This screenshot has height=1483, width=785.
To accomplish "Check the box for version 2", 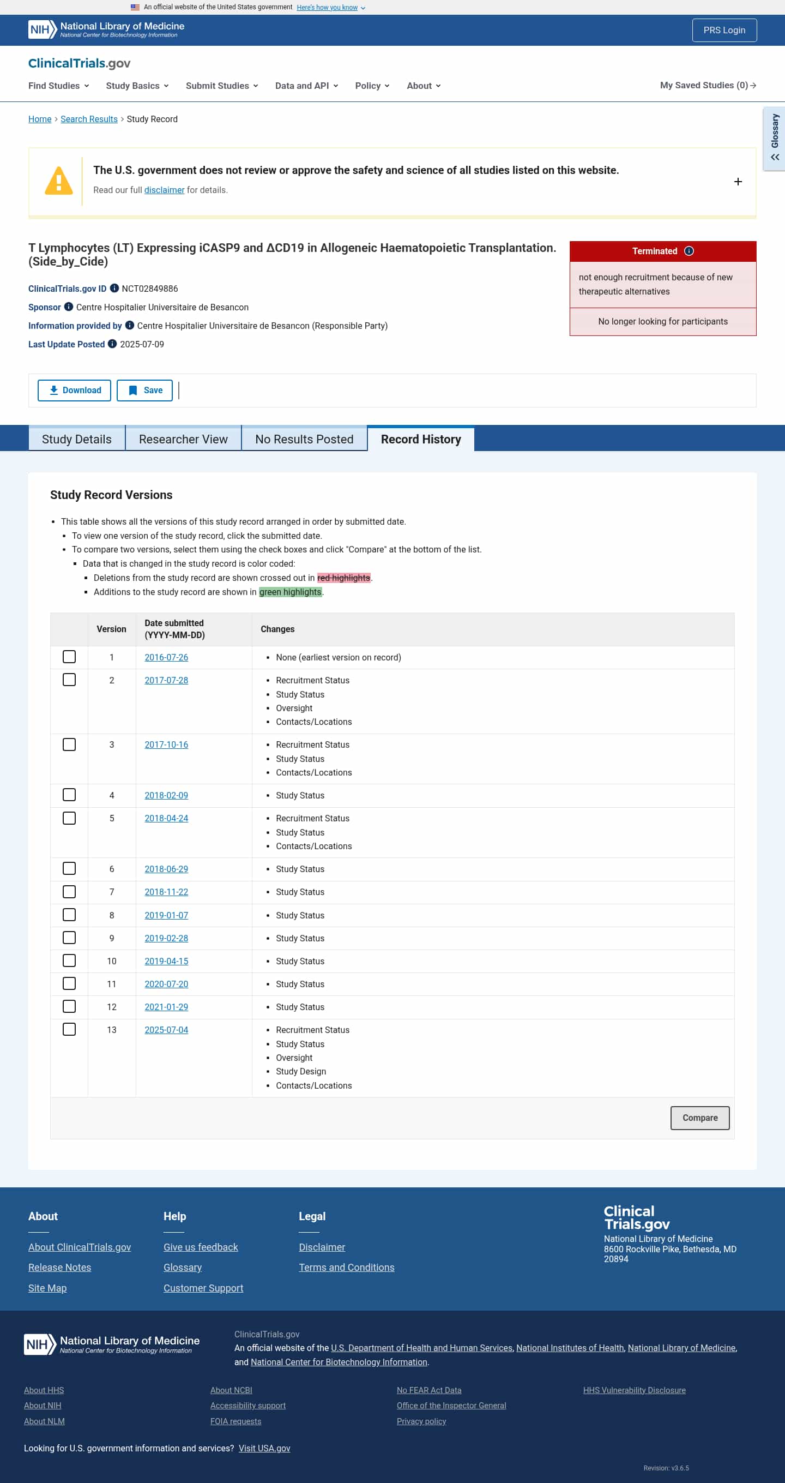I will pos(69,680).
